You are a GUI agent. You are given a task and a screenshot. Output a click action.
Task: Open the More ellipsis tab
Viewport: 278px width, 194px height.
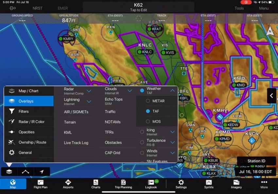tap(264, 182)
